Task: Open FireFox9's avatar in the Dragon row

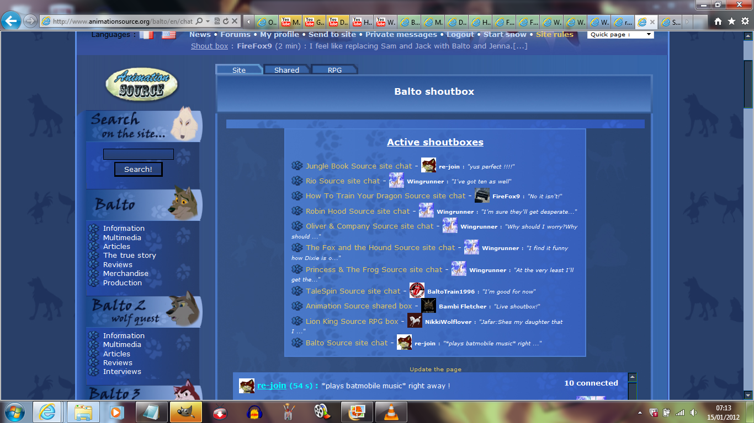Action: tap(482, 195)
